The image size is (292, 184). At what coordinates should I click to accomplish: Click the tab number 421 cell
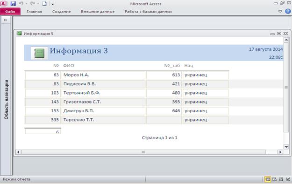(164, 84)
